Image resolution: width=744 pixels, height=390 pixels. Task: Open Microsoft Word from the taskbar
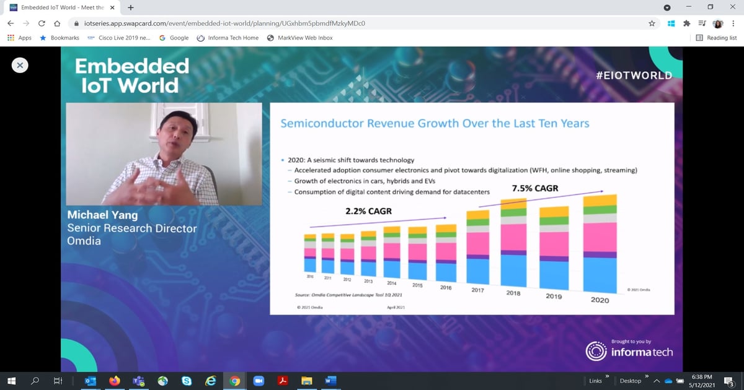coord(330,380)
